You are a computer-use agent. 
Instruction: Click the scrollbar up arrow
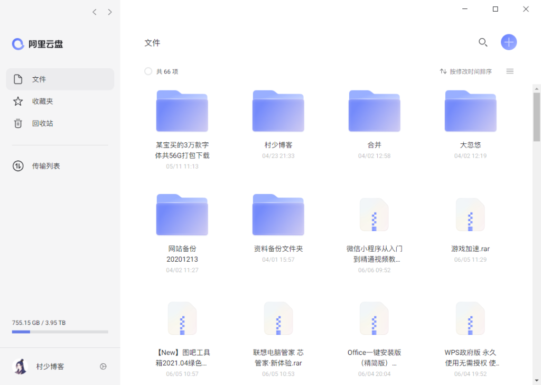(537, 88)
